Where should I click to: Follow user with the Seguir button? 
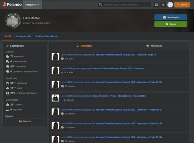tap(171, 24)
